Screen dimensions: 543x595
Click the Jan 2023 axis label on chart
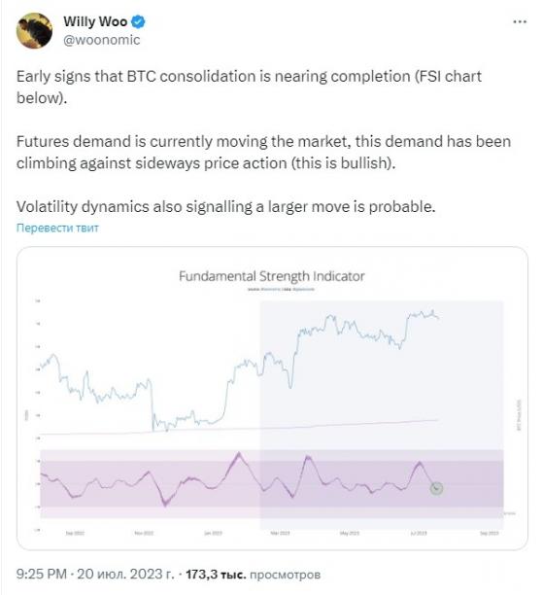click(x=213, y=533)
